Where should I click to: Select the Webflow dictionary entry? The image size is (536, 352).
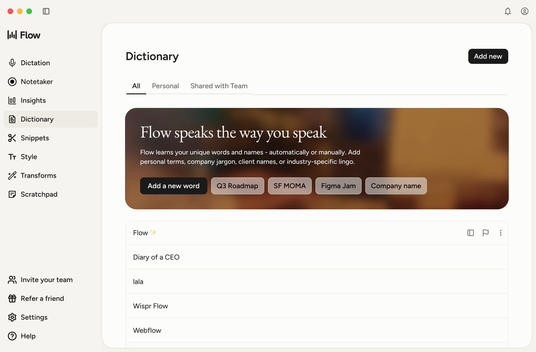pos(317,330)
